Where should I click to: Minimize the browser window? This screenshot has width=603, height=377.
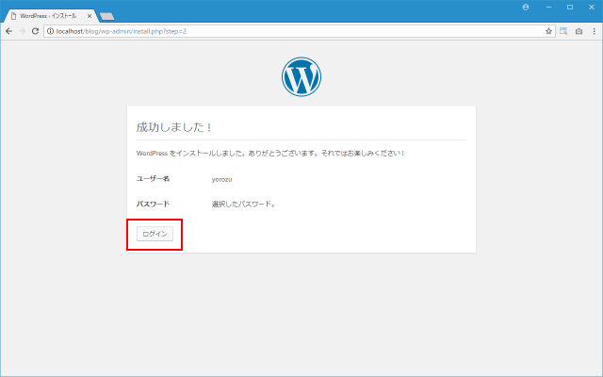[548, 7]
